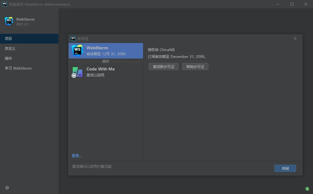This screenshot has height=194, width=313.
Task: Click the 激活以启用 status text
Action: click(95, 75)
